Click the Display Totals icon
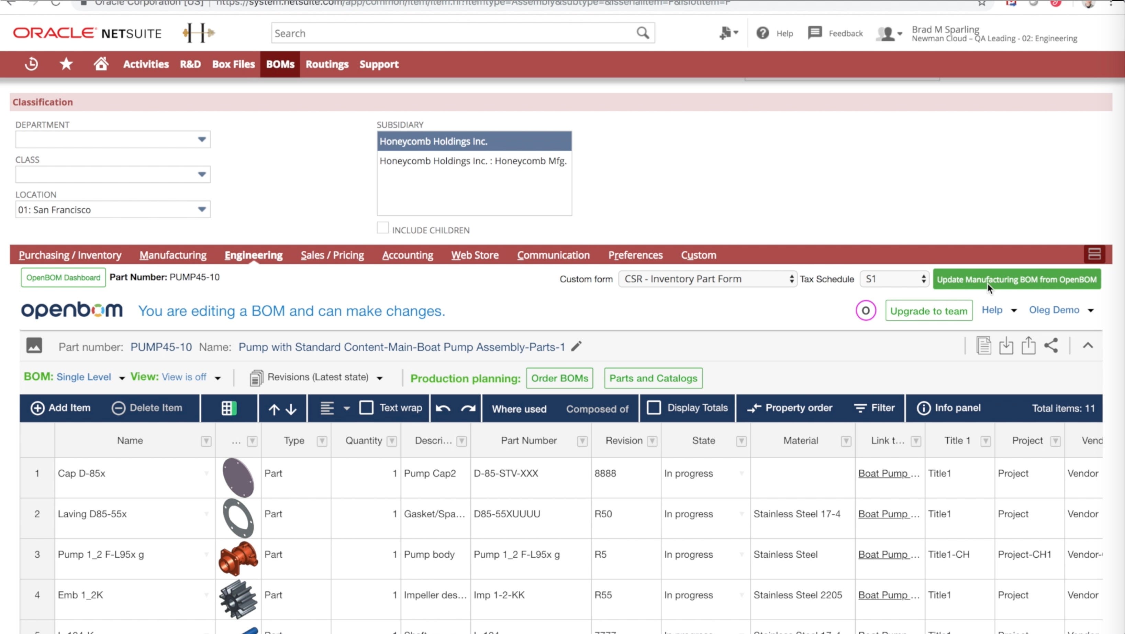1125x634 pixels. point(655,407)
